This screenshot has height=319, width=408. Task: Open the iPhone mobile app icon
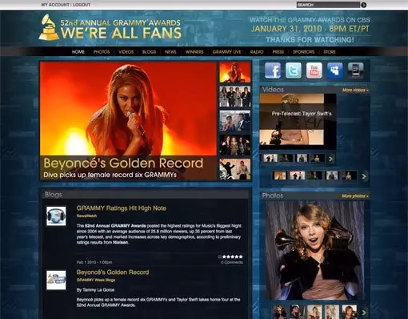pos(356,71)
